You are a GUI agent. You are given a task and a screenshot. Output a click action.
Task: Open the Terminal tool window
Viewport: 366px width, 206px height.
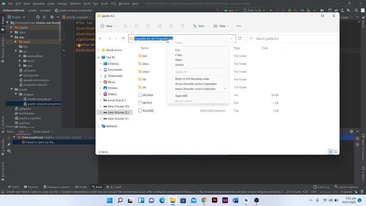coord(31,187)
